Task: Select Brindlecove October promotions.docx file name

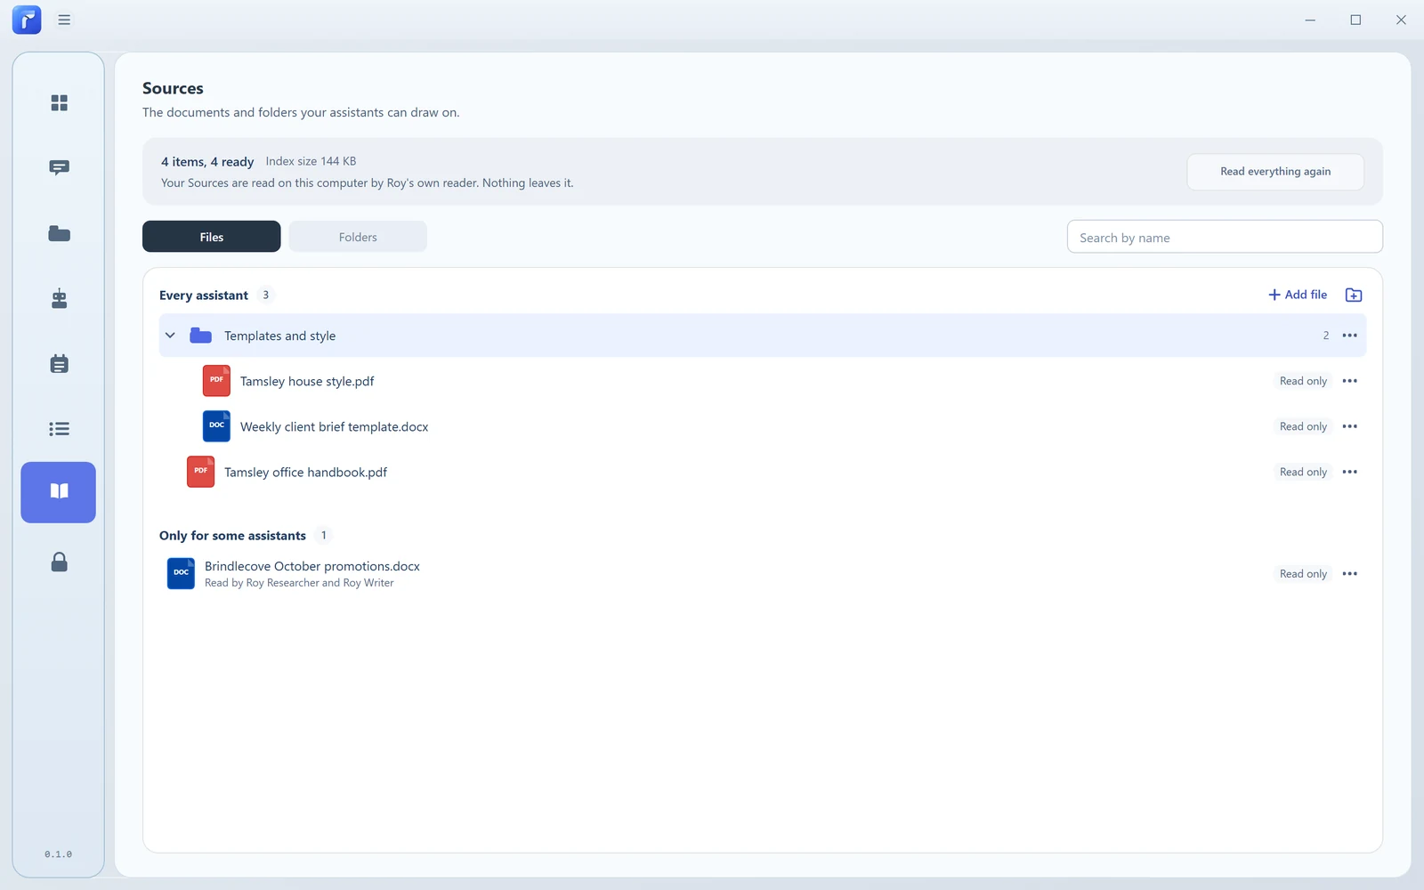Action: click(x=312, y=566)
